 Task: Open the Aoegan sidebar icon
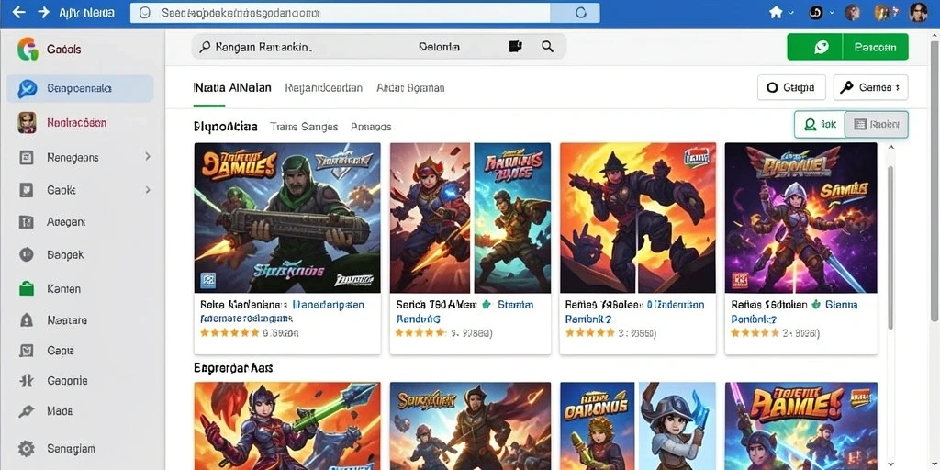tap(27, 222)
